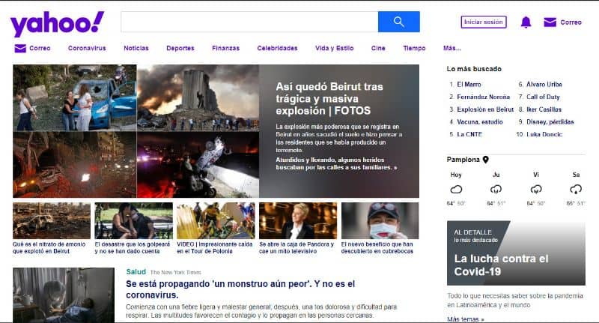The image size is (599, 323).
Task: Click the Salud category label
Action: (136, 272)
